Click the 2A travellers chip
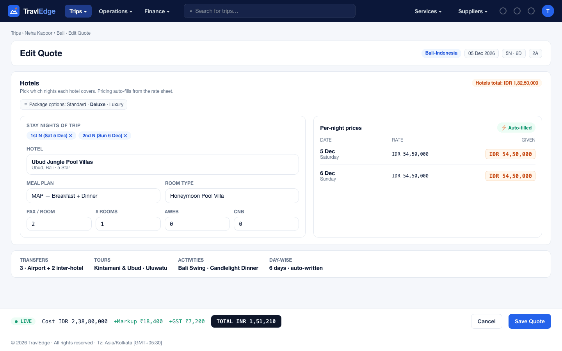The width and height of the screenshot is (562, 351). tap(535, 53)
